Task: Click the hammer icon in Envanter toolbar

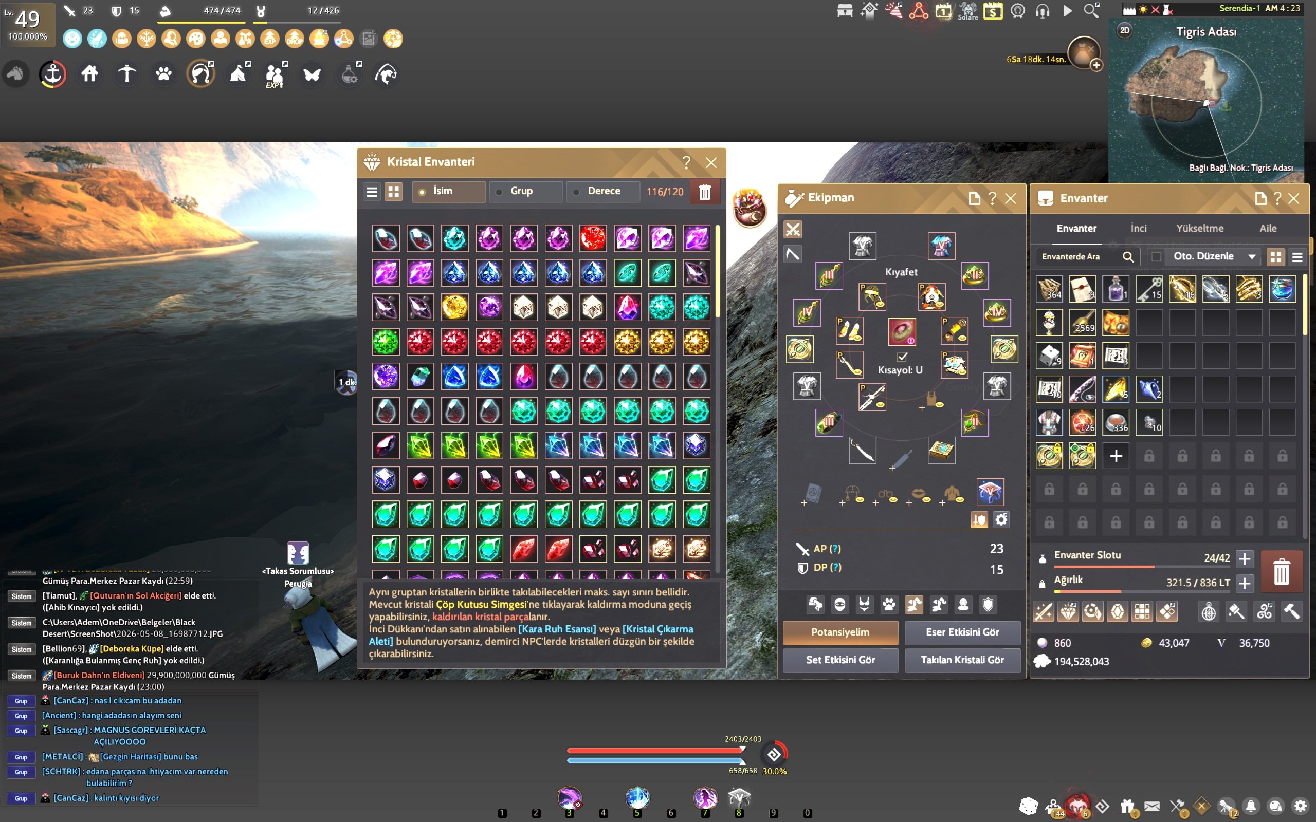Action: [x=1291, y=612]
